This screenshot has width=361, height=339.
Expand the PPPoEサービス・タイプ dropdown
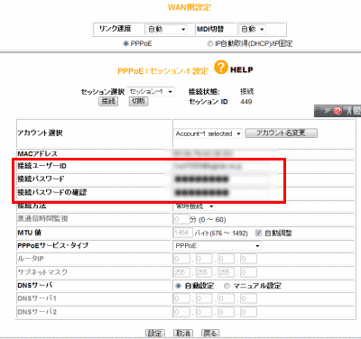pos(217,246)
